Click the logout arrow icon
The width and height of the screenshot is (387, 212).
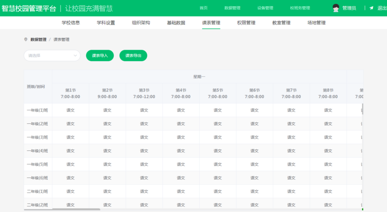372,8
